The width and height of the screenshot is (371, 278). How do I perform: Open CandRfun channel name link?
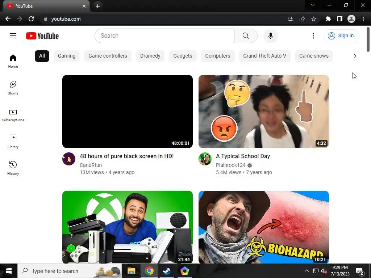pos(91,165)
